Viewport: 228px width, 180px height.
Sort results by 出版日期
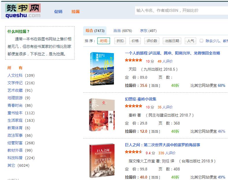point(172,41)
